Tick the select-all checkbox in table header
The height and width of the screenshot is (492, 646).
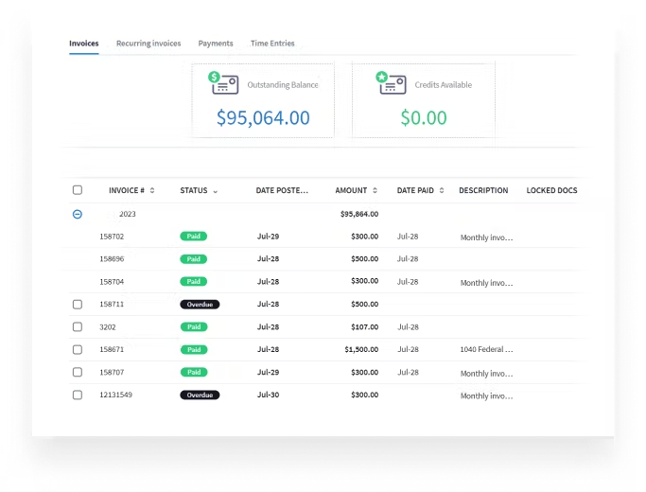coord(78,190)
